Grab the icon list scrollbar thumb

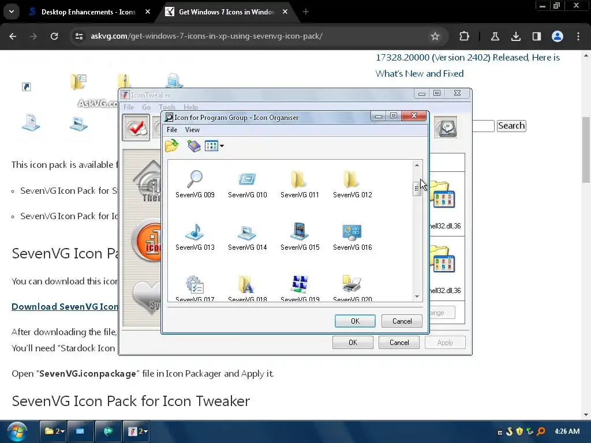pos(417,189)
